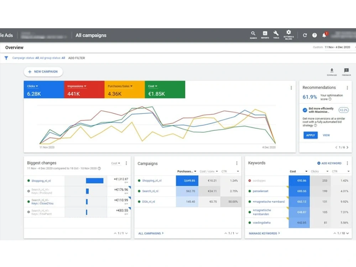This screenshot has width=356, height=267.
Task: Go to next recommendation arrow
Action: 347,147
